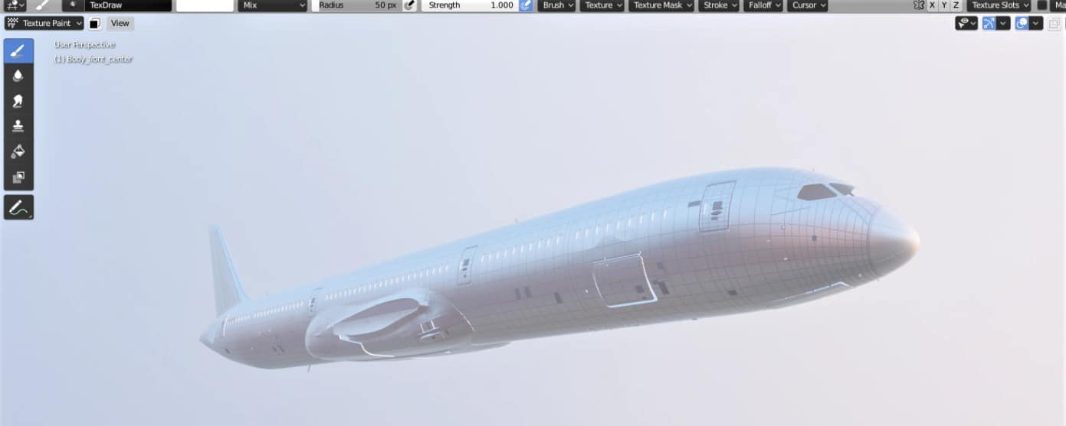
Task: Expand the Texture Slots dropdown
Action: point(1000,5)
